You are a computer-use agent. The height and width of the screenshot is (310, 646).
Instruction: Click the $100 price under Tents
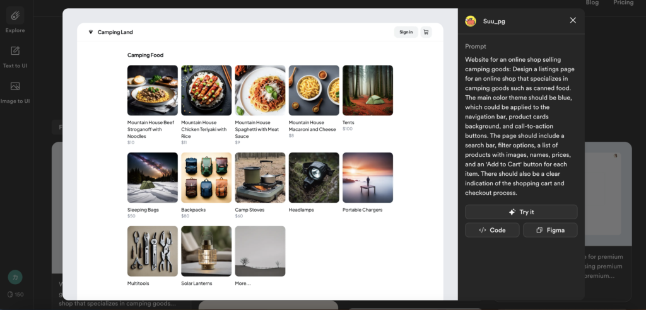click(x=348, y=129)
